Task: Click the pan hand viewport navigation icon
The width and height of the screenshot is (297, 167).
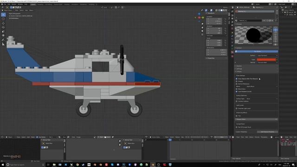Action: (x=202, y=28)
